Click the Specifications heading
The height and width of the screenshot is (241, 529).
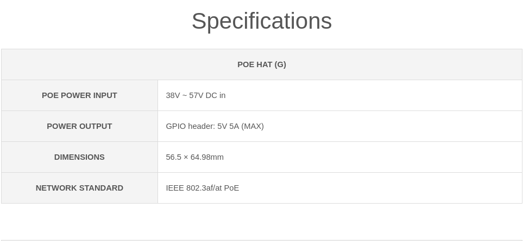tap(262, 21)
